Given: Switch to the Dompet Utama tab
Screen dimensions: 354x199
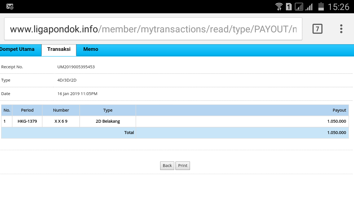Looking at the screenshot, I should click(17, 49).
